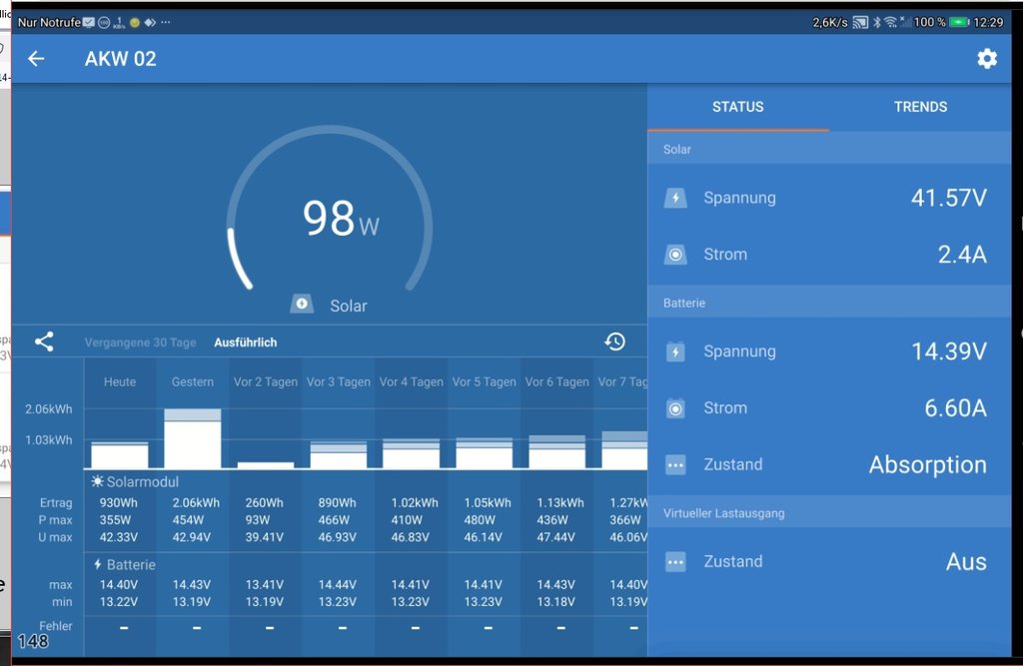This screenshot has width=1023, height=666.
Task: Select the Vergangene 30 Tage view
Action: pyautogui.click(x=140, y=342)
